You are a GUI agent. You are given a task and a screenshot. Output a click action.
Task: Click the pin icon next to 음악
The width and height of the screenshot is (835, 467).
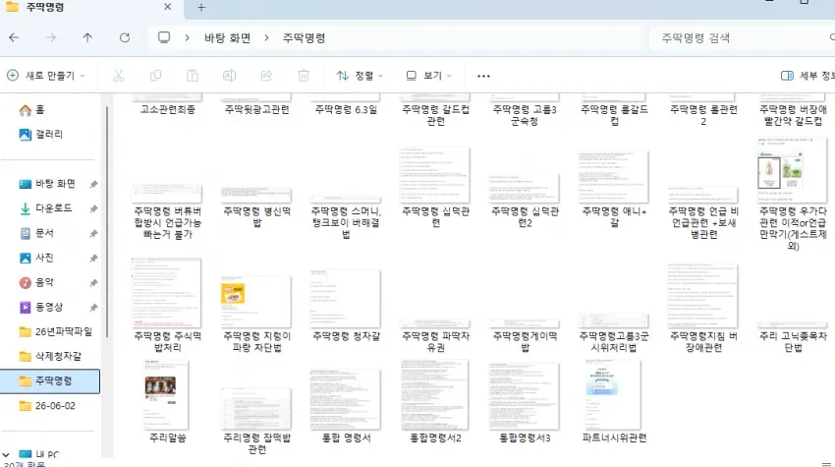tap(93, 283)
